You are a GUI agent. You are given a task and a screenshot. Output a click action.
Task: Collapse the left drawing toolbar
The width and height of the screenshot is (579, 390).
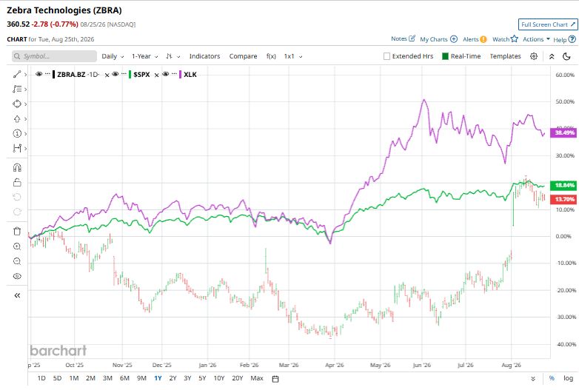click(x=17, y=295)
